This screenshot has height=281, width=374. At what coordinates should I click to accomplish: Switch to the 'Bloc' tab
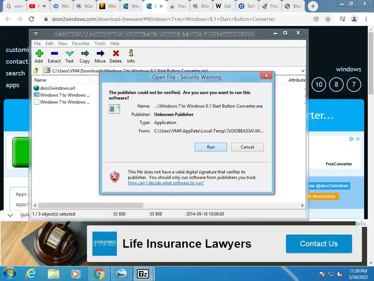coord(293,6)
